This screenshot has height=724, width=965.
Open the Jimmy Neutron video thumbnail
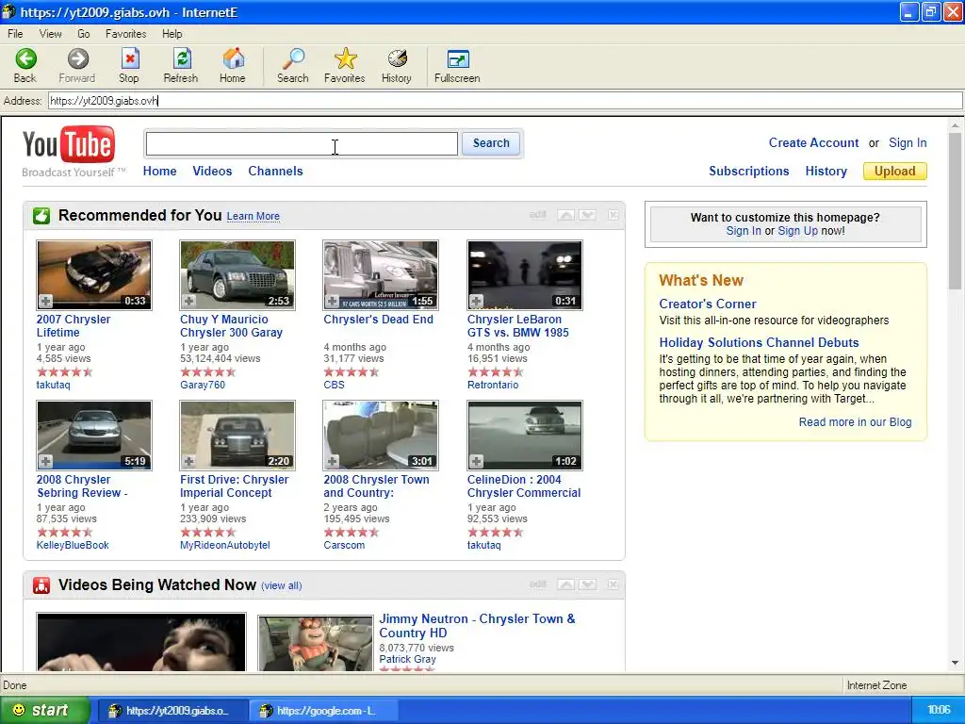click(316, 643)
